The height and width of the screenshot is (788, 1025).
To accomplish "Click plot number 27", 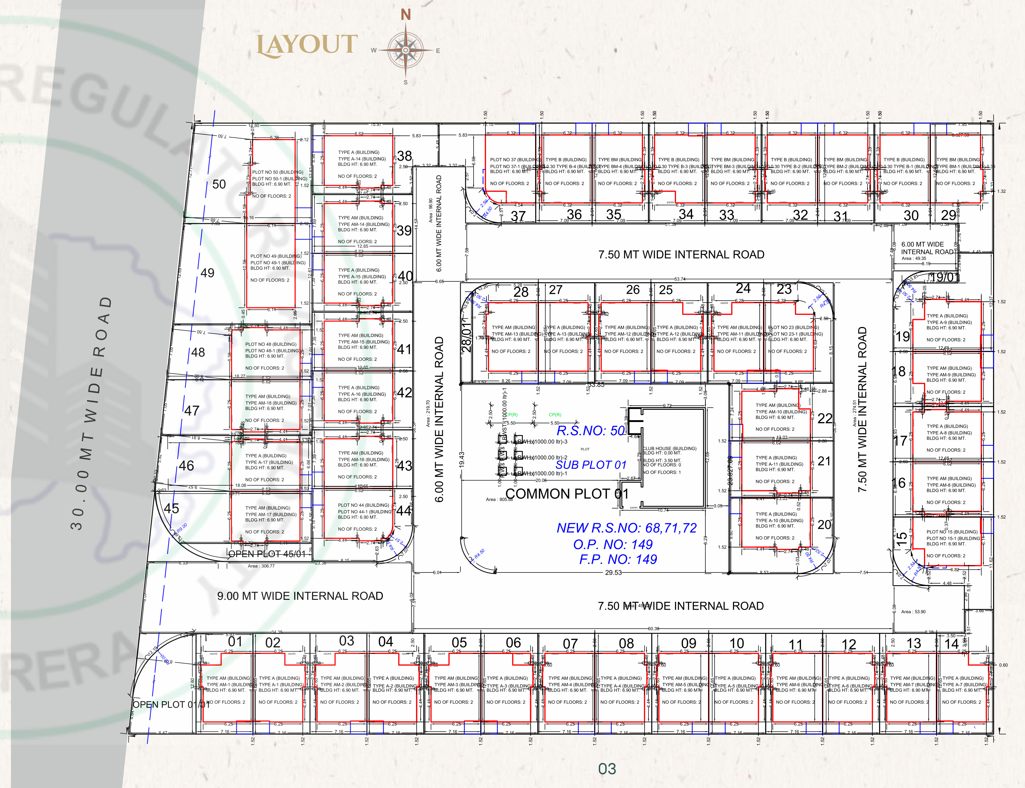I will 556,290.
